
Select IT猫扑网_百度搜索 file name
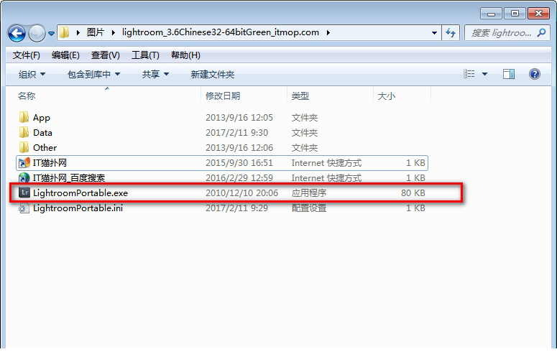tap(69, 177)
